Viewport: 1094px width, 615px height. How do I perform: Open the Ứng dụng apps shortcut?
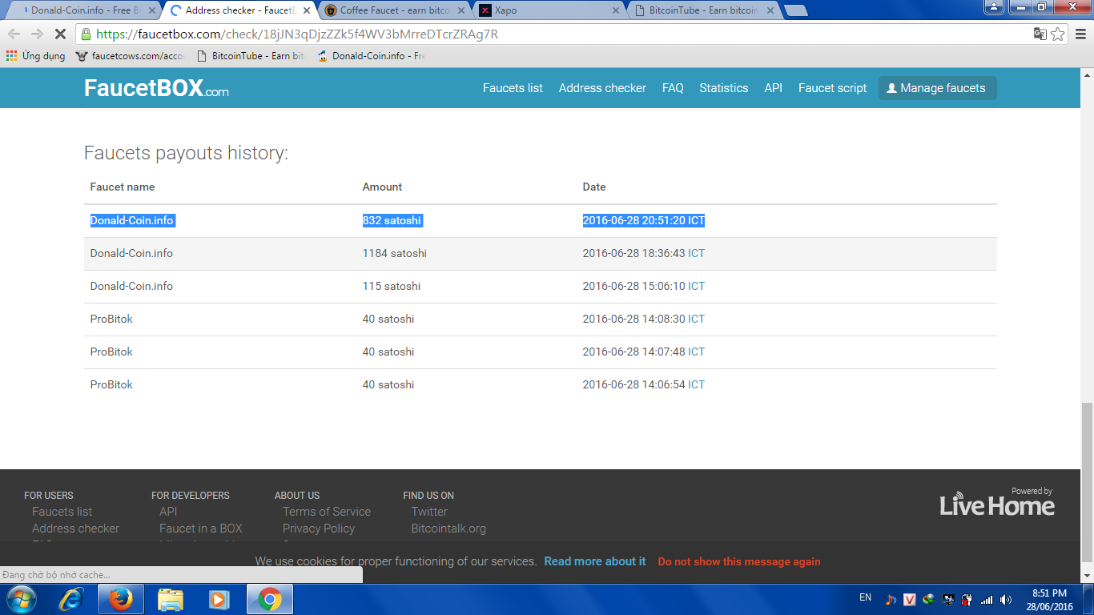36,56
